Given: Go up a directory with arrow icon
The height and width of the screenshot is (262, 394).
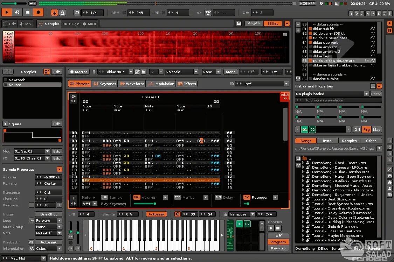Looking at the screenshot, I should 379,148.
